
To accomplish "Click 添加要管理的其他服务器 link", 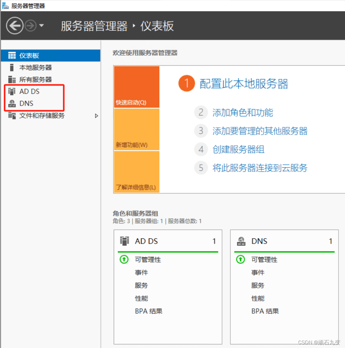I will [x=260, y=131].
